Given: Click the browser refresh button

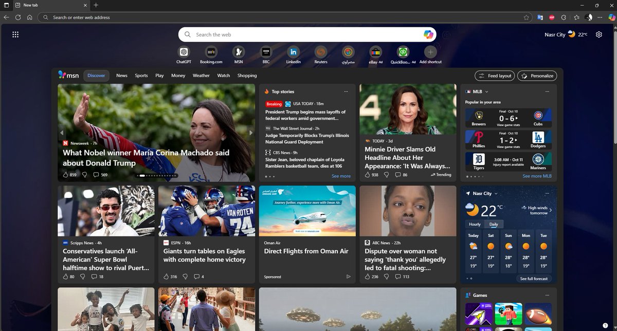Looking at the screenshot, I should point(18,17).
